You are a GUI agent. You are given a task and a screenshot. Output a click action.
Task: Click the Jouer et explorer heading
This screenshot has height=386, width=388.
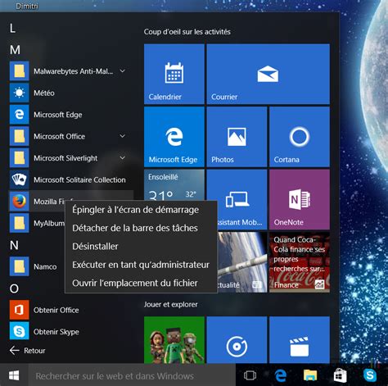point(171,305)
